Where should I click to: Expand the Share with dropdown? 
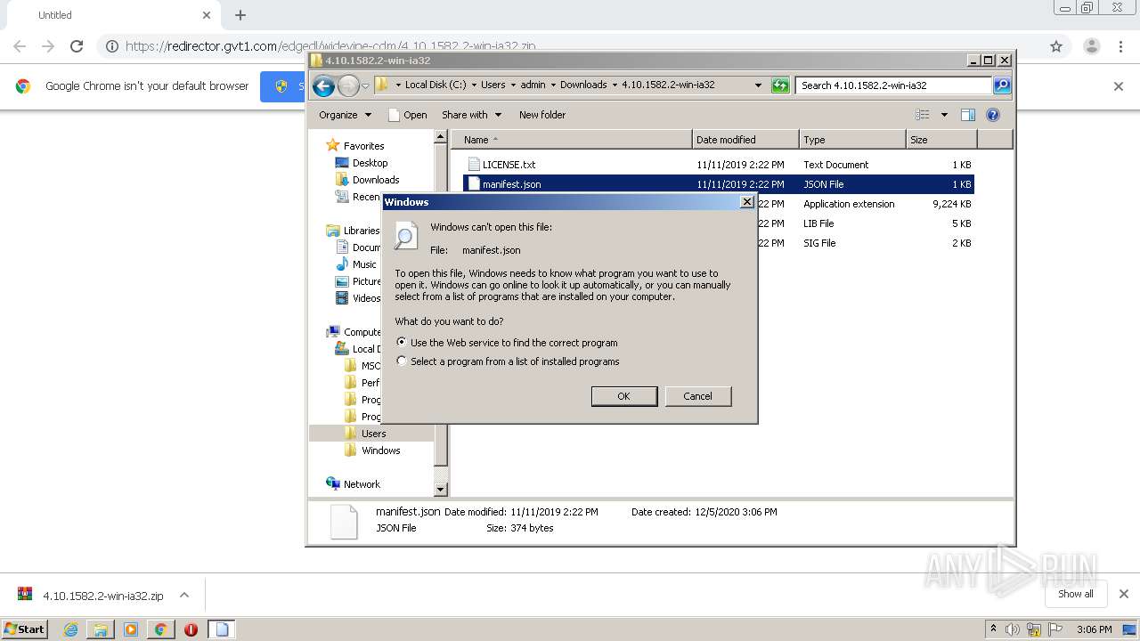coord(472,115)
